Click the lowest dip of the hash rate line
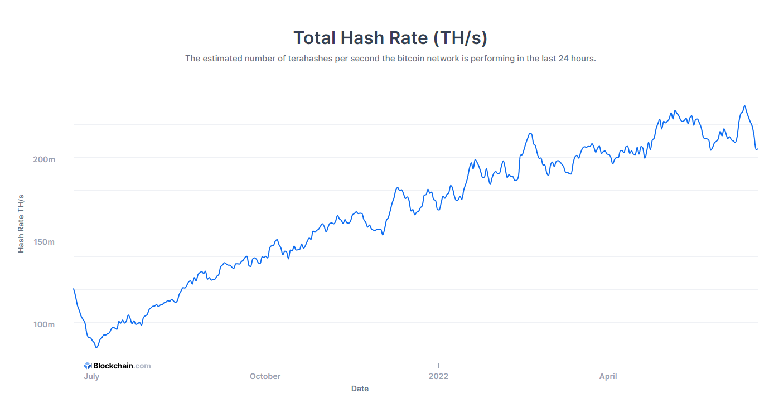This screenshot has width=774, height=403. 96,347
